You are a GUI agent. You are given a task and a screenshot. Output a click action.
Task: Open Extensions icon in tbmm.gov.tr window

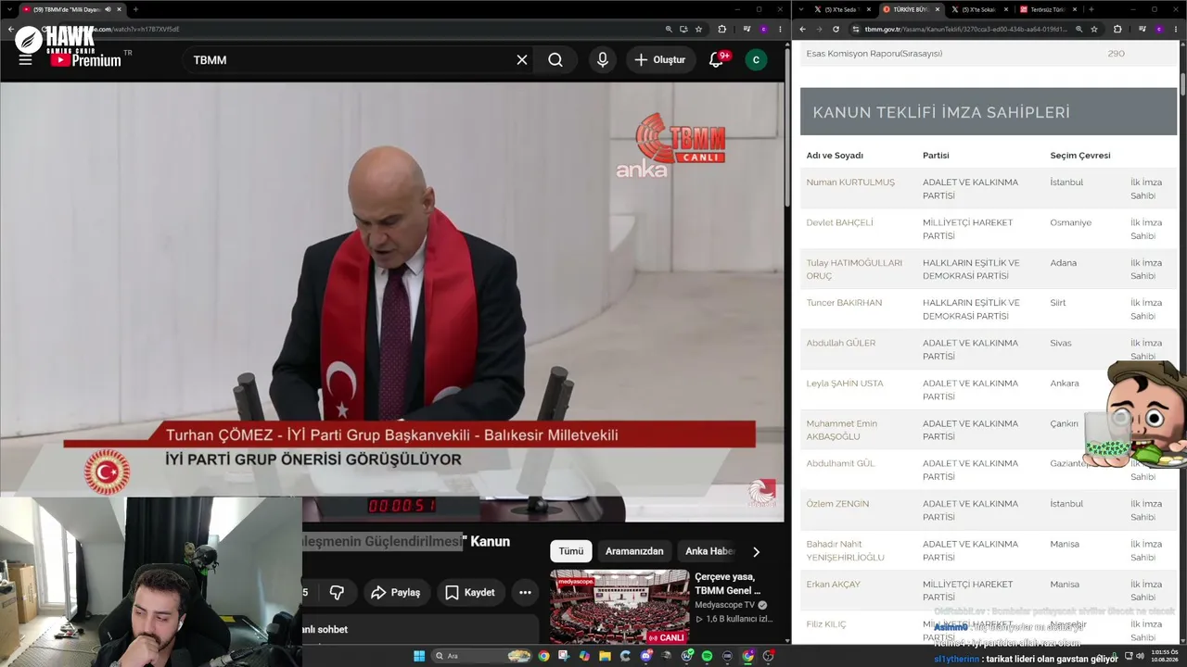tap(1117, 29)
